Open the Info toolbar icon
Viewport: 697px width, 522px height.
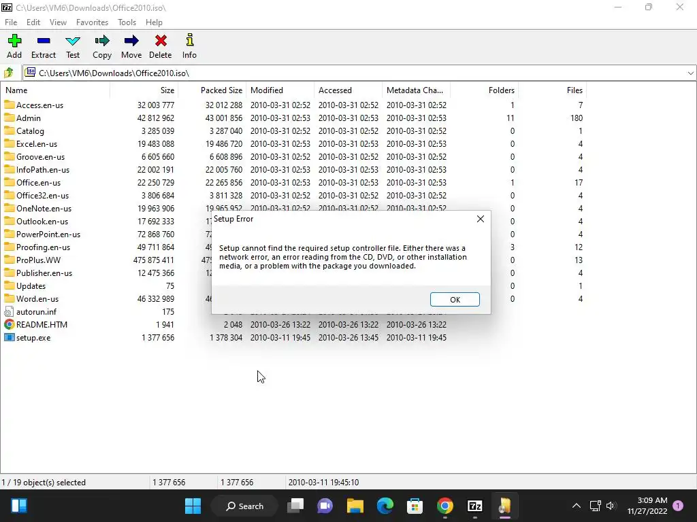[189, 40]
